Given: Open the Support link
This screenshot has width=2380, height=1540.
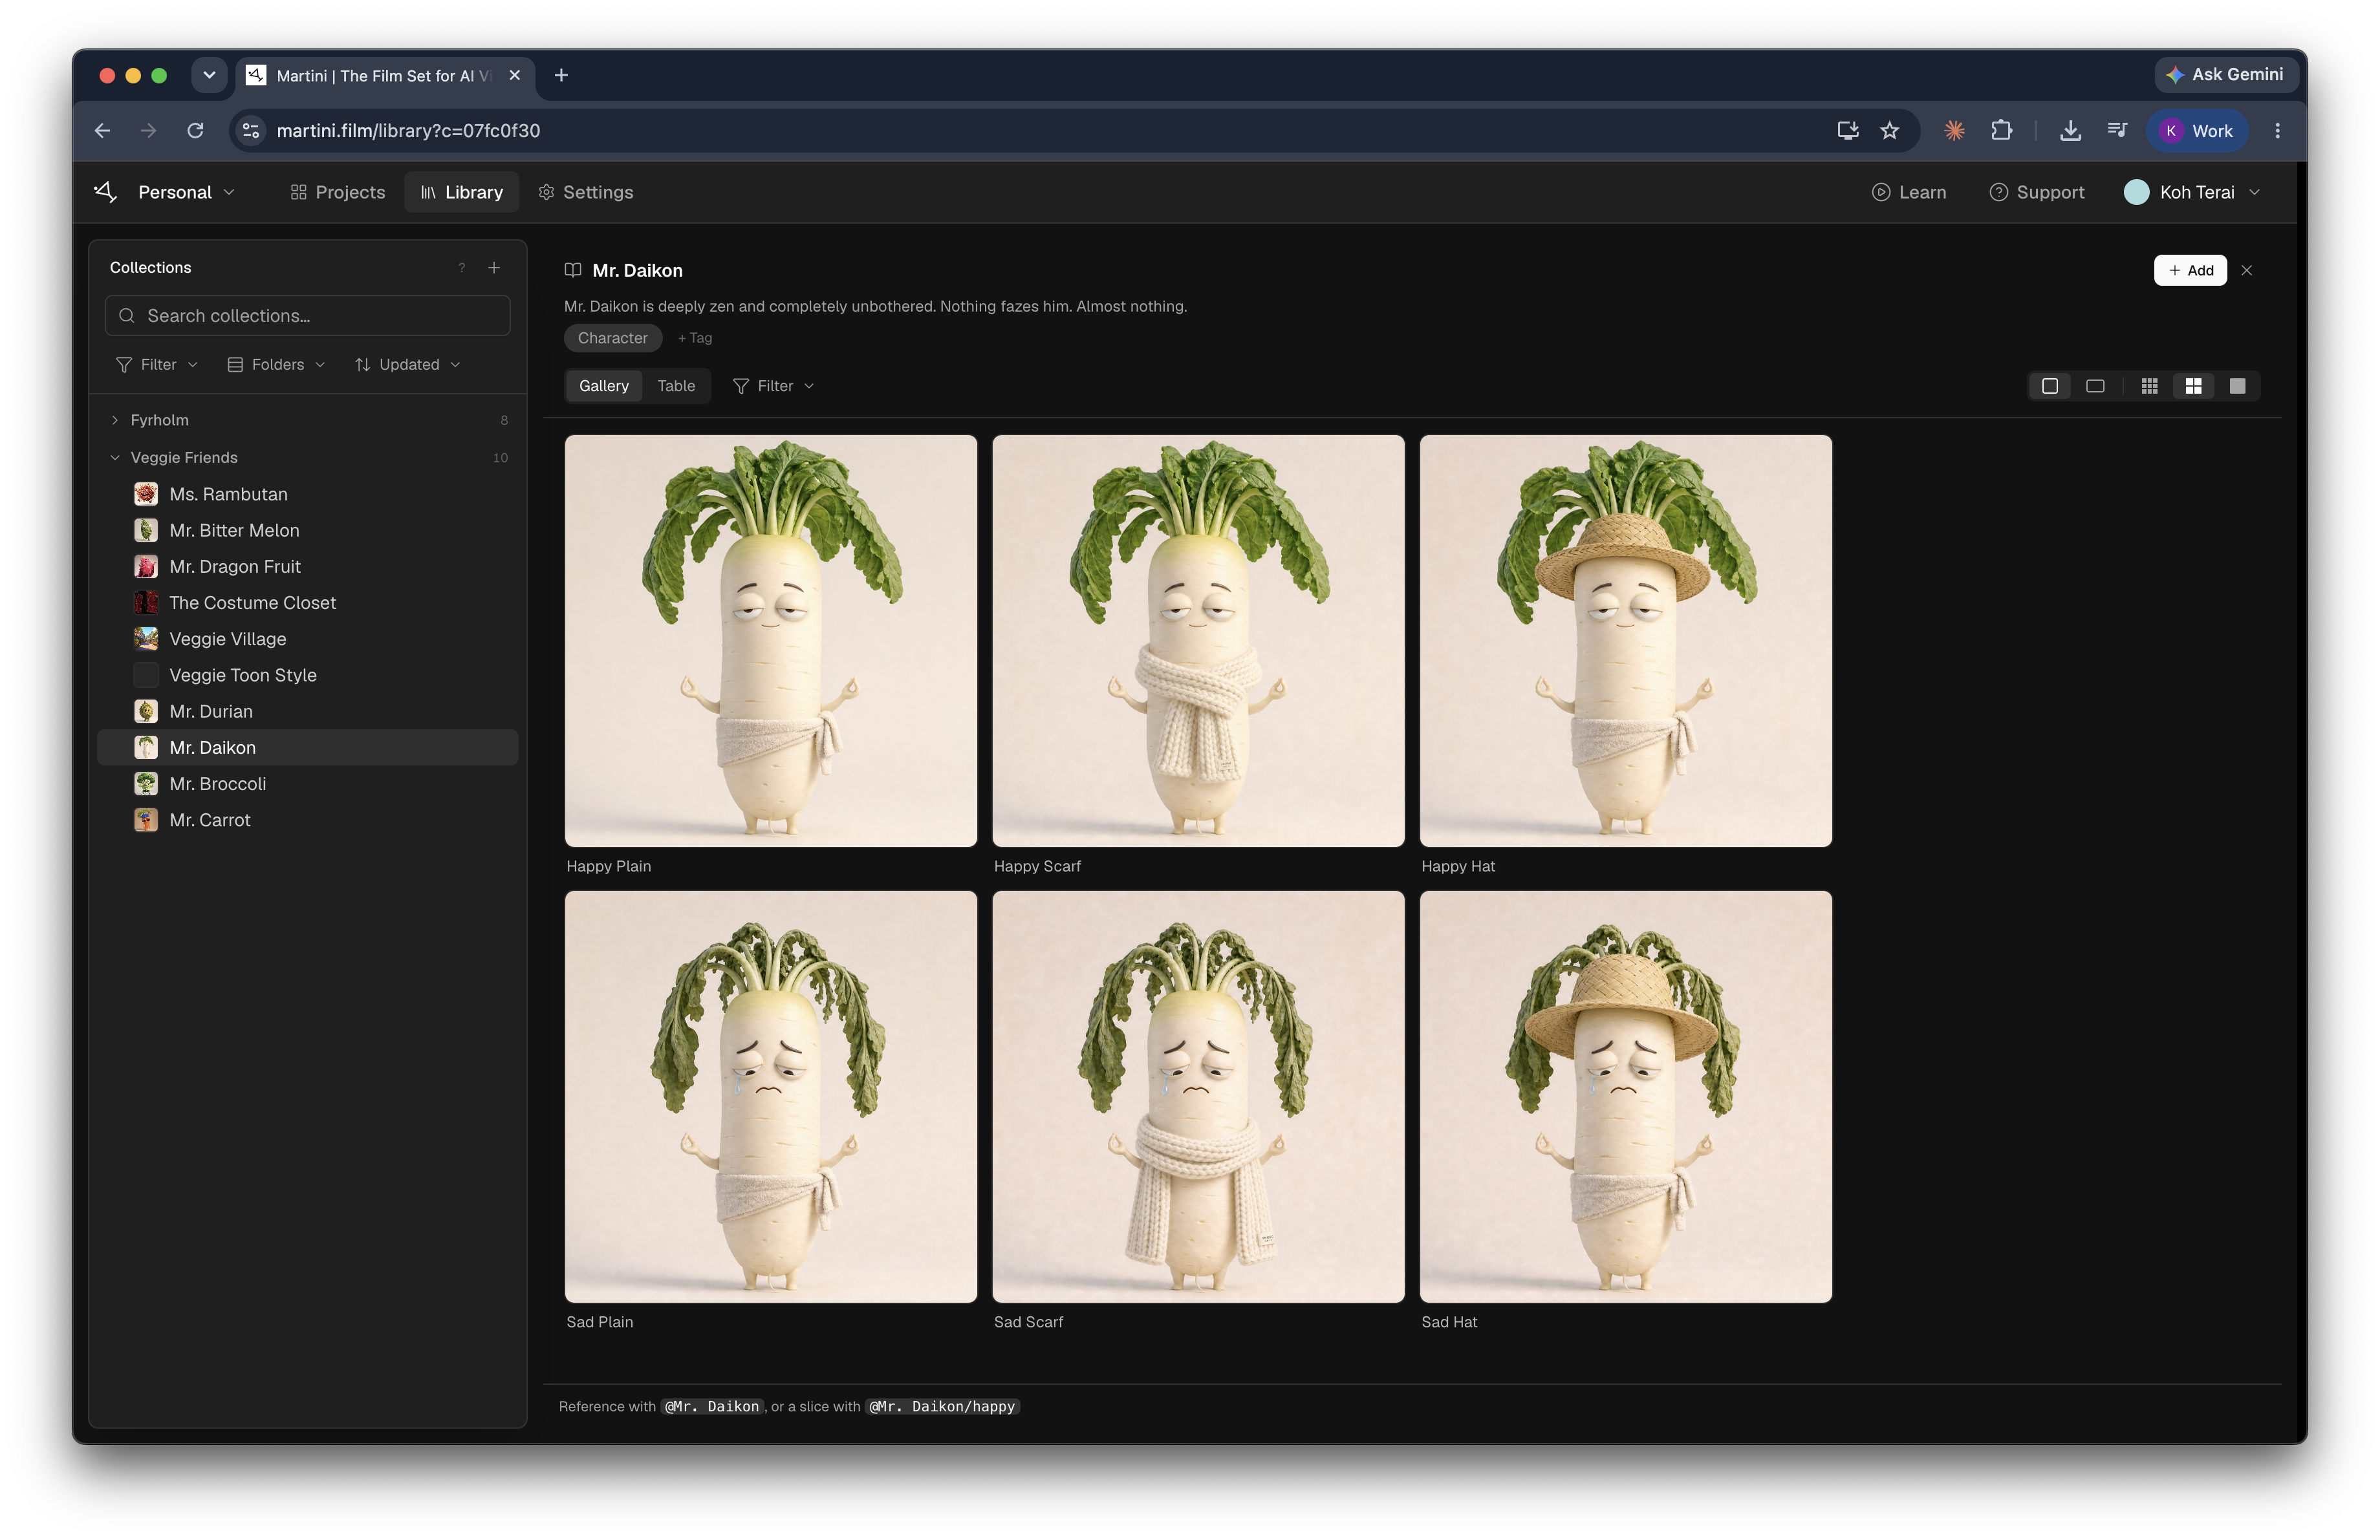Looking at the screenshot, I should [2036, 192].
